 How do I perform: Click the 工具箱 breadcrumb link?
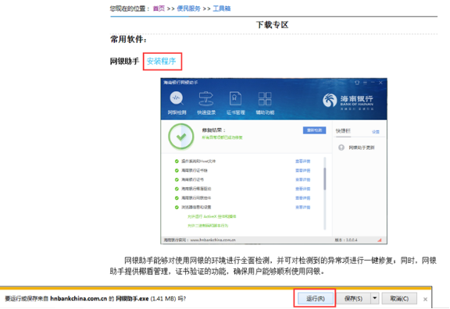[x=222, y=9]
